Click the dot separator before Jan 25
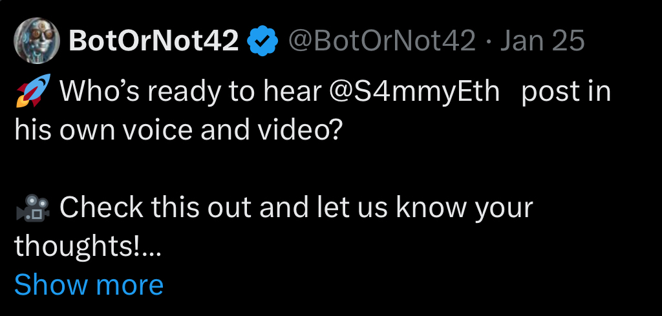 pyautogui.click(x=487, y=42)
